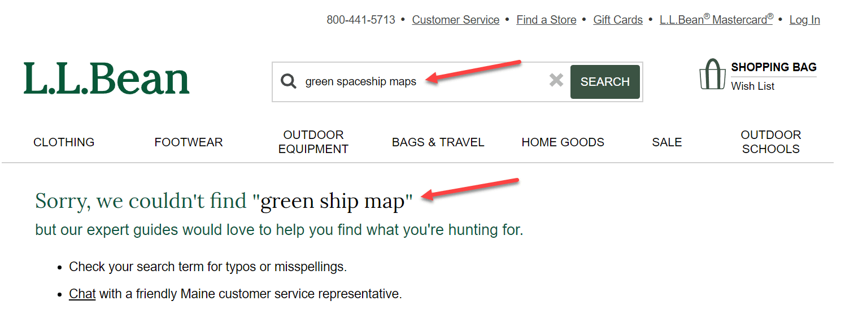This screenshot has width=841, height=318.
Task: Open the Wish List link
Action: click(x=753, y=86)
